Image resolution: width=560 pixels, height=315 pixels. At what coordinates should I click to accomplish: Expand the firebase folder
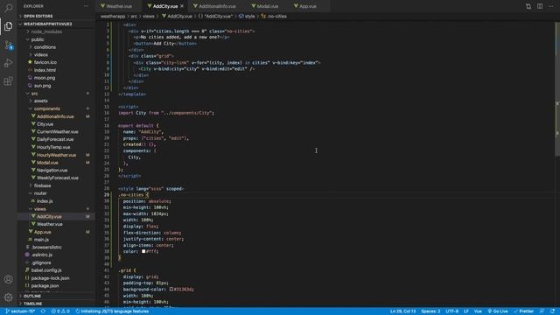[x=42, y=185]
